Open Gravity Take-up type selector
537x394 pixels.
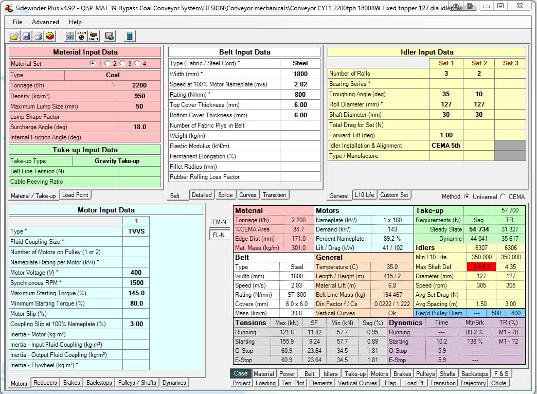(x=117, y=161)
